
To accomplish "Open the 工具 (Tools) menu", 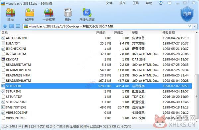I will 136,3.
